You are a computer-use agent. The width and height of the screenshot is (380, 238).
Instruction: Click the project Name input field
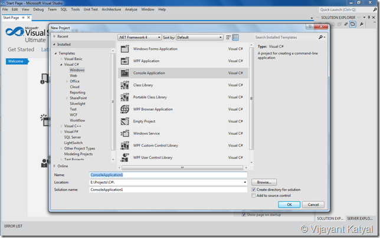pos(168,174)
